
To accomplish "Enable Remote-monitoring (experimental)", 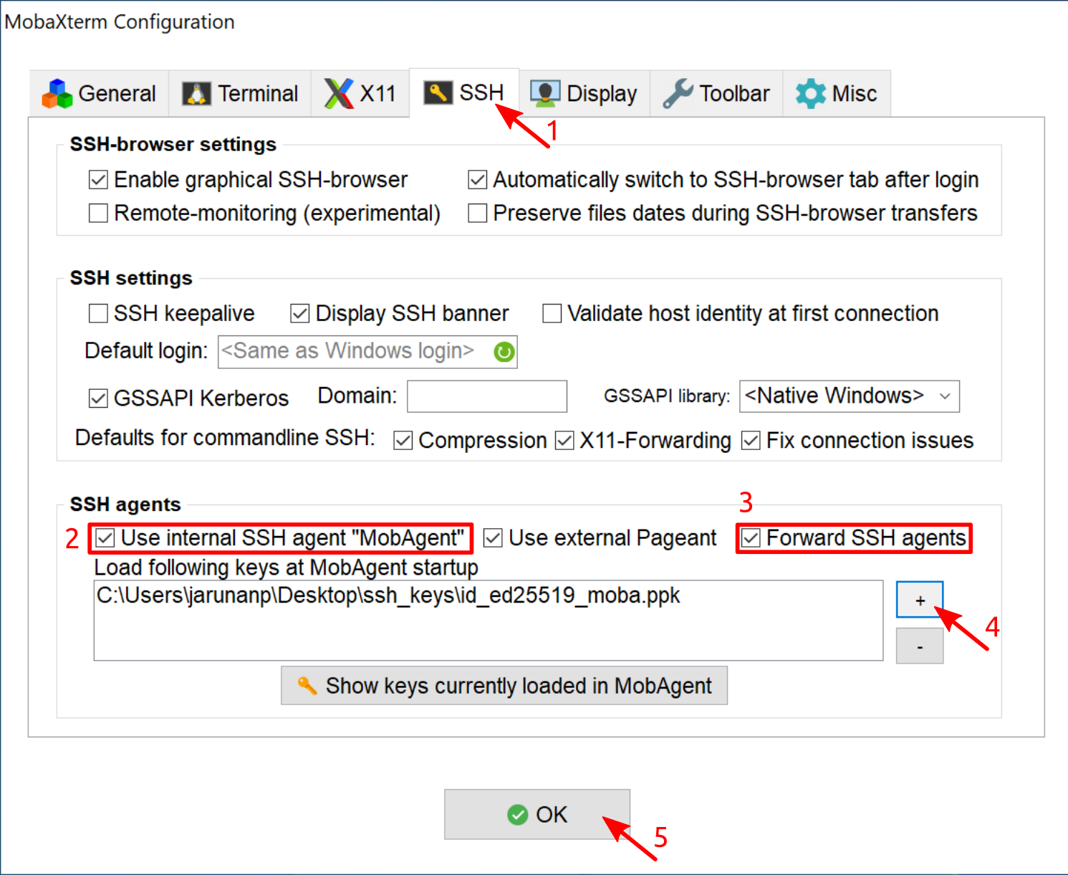I will pyautogui.click(x=98, y=213).
